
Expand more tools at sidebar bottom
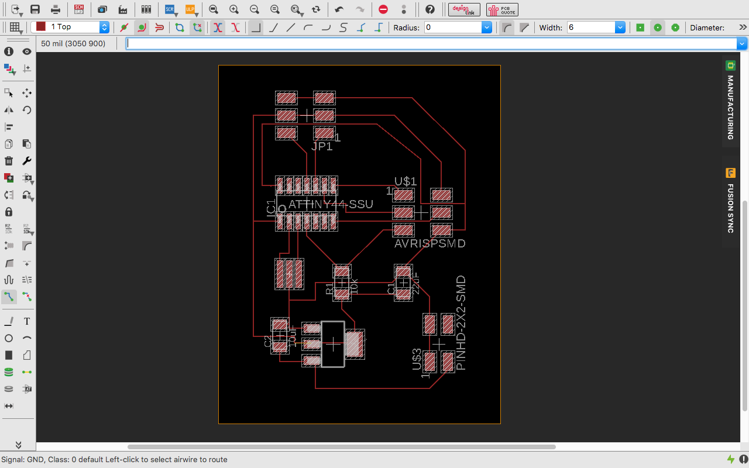pyautogui.click(x=18, y=445)
